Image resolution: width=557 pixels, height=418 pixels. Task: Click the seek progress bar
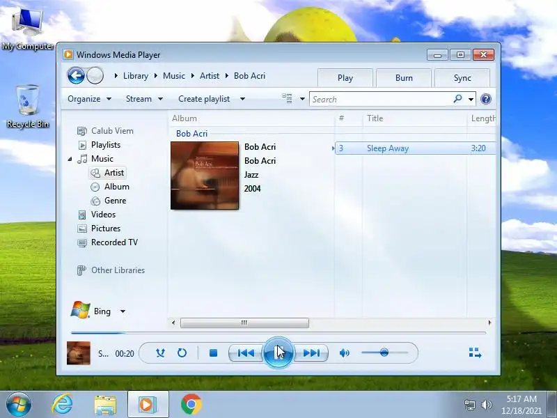pos(278,333)
